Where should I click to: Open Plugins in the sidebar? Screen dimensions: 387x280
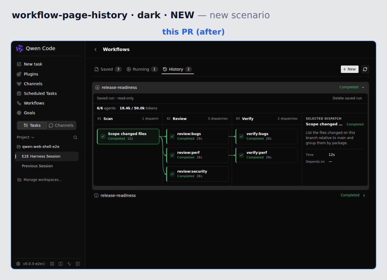[x=47, y=74]
